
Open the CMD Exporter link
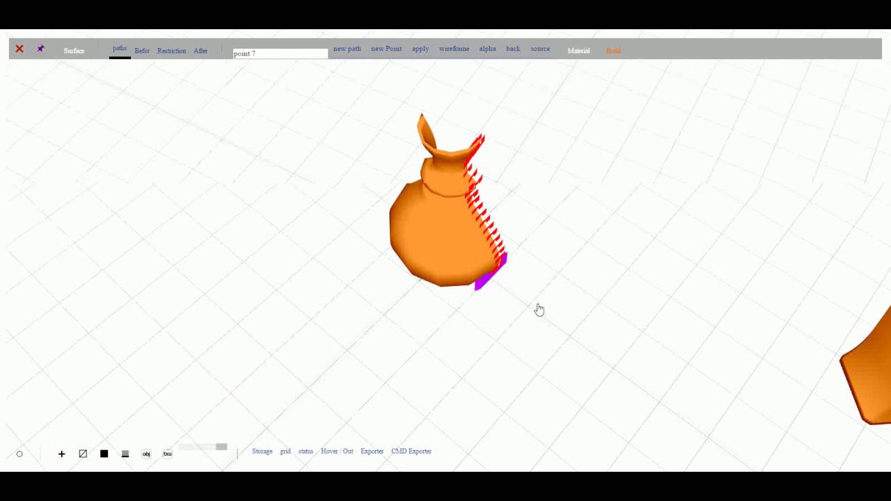tap(411, 451)
